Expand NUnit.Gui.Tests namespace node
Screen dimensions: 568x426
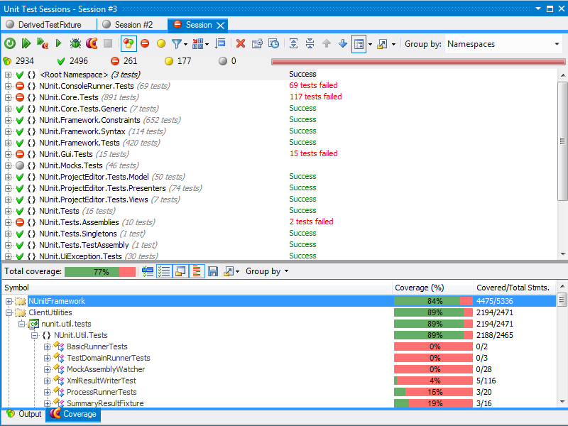coord(8,154)
